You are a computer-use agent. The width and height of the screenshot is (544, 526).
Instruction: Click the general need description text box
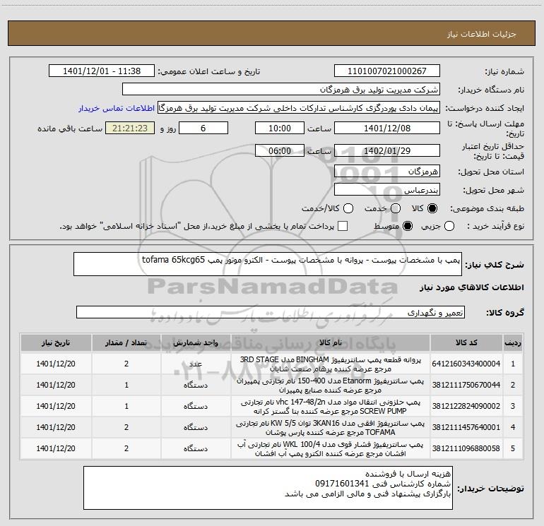coord(268,264)
